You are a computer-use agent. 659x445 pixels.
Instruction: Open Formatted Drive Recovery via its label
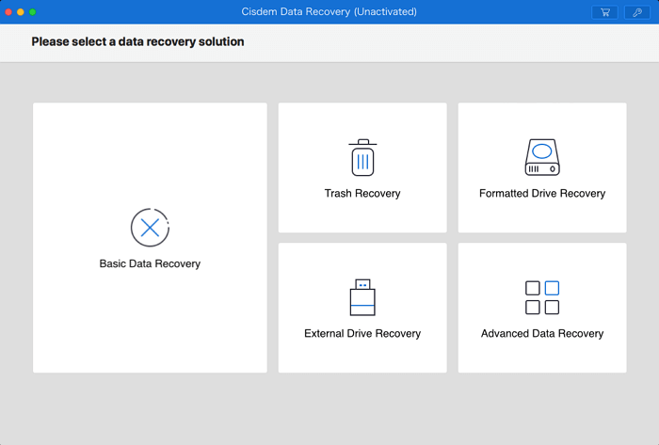pyautogui.click(x=541, y=194)
